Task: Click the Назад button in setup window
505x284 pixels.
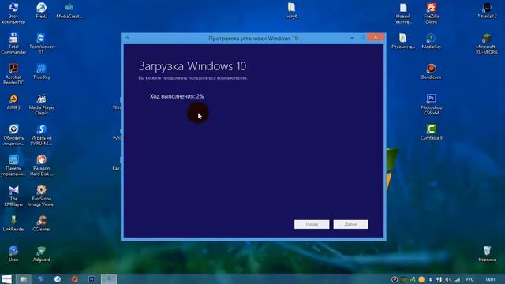Action: 312,224
